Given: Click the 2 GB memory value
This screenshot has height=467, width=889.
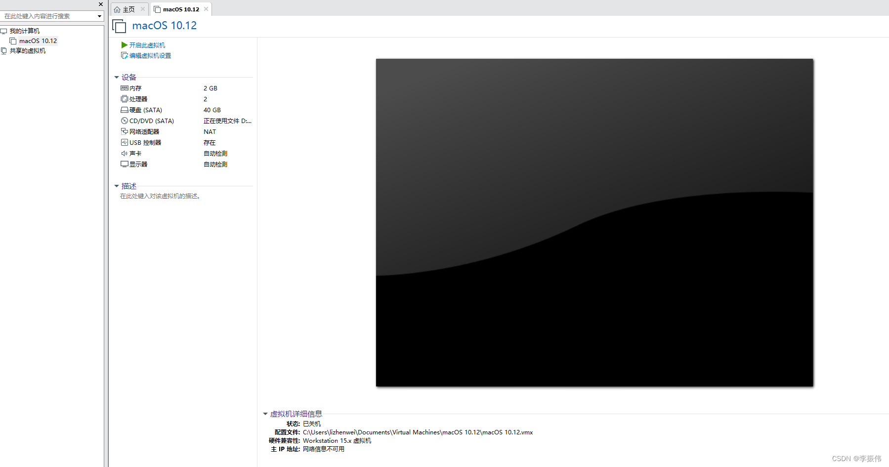Looking at the screenshot, I should coord(211,88).
